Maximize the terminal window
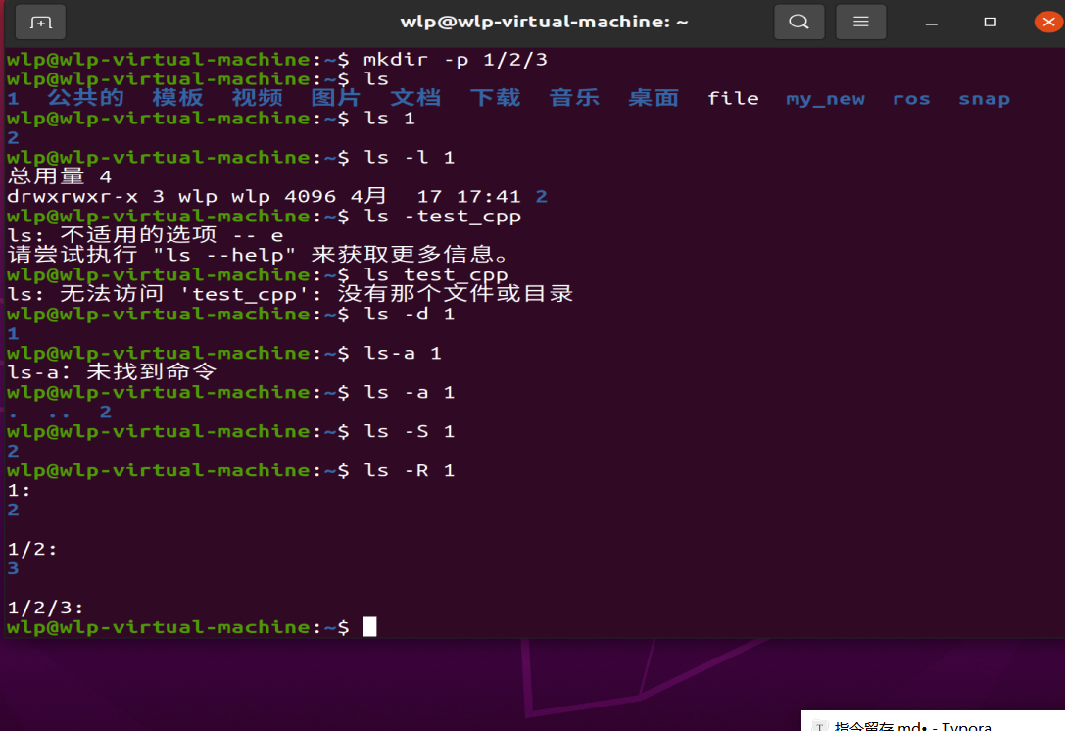The image size is (1065, 731). point(991,22)
